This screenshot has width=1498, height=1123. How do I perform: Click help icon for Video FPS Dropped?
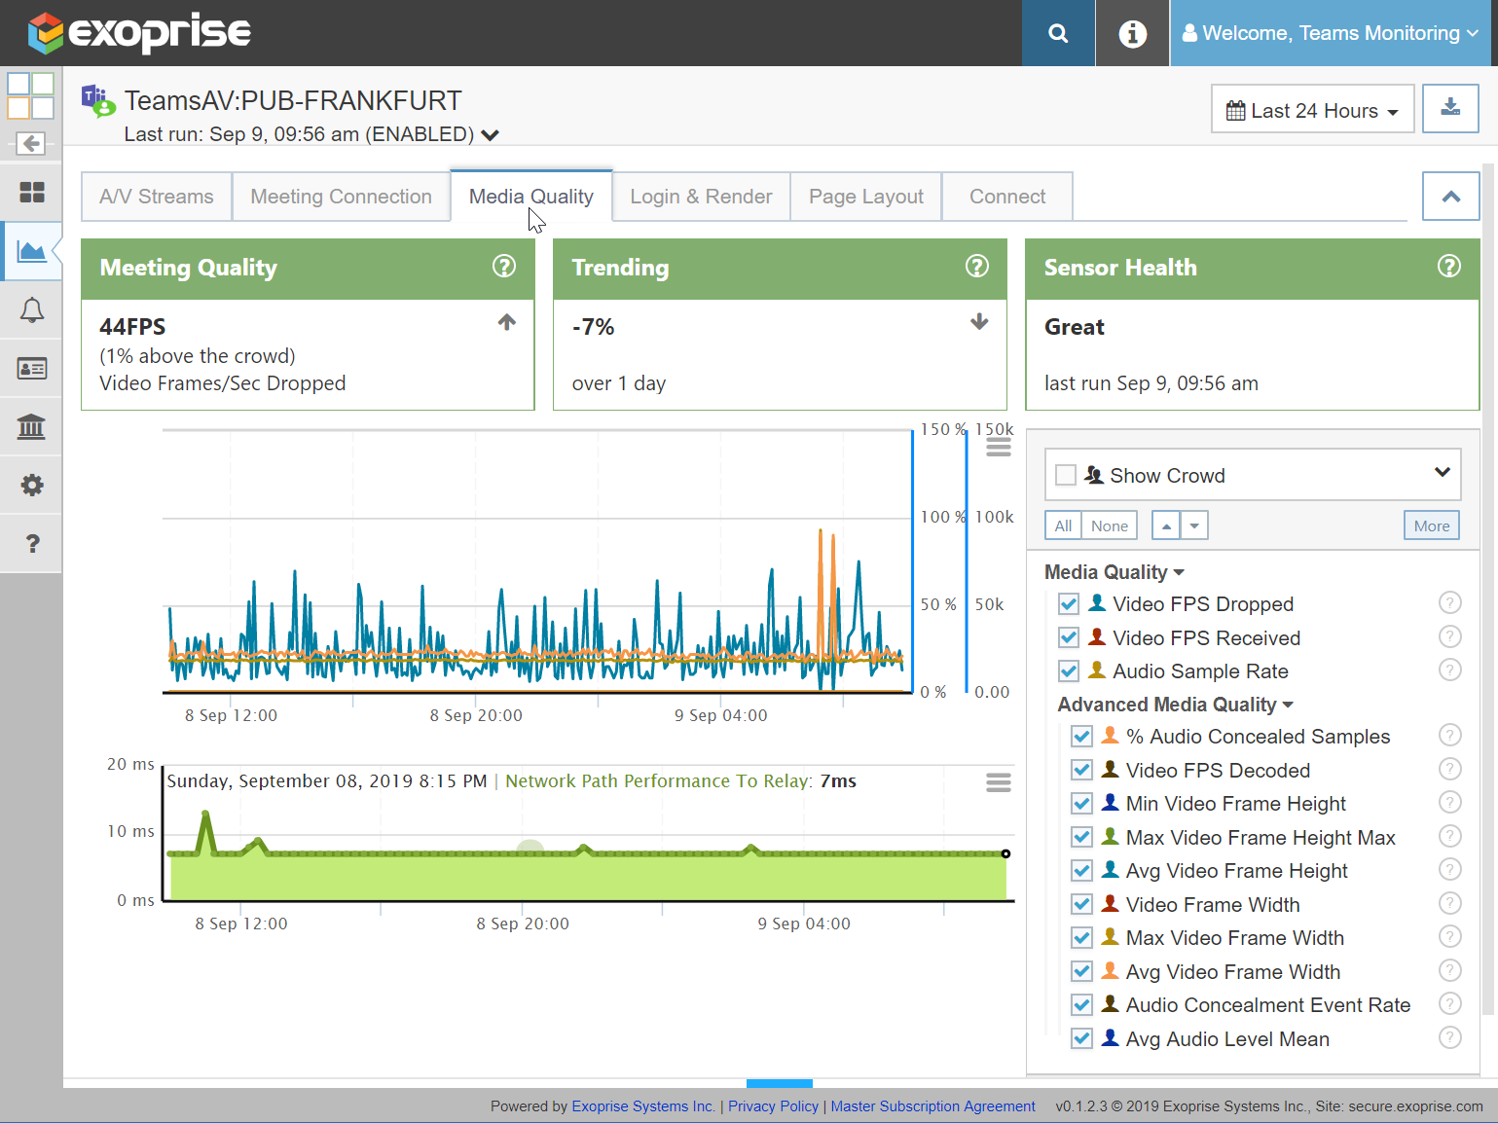coord(1450,602)
